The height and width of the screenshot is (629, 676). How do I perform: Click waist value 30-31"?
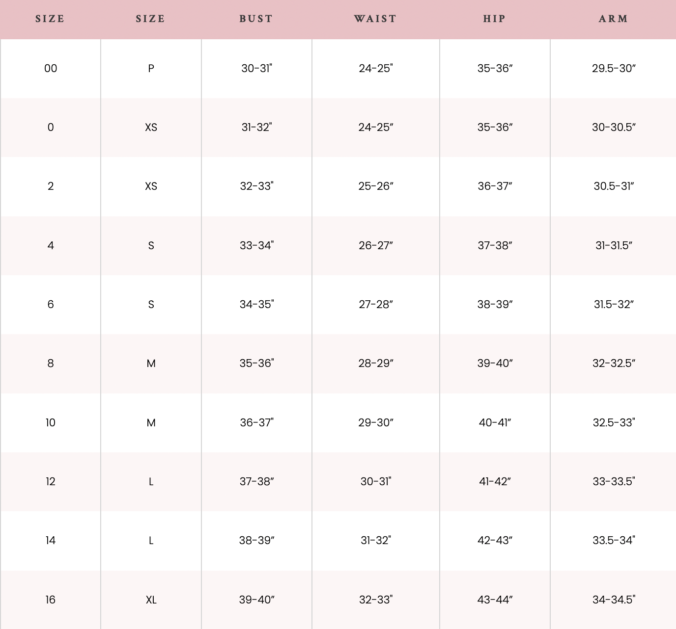click(376, 481)
